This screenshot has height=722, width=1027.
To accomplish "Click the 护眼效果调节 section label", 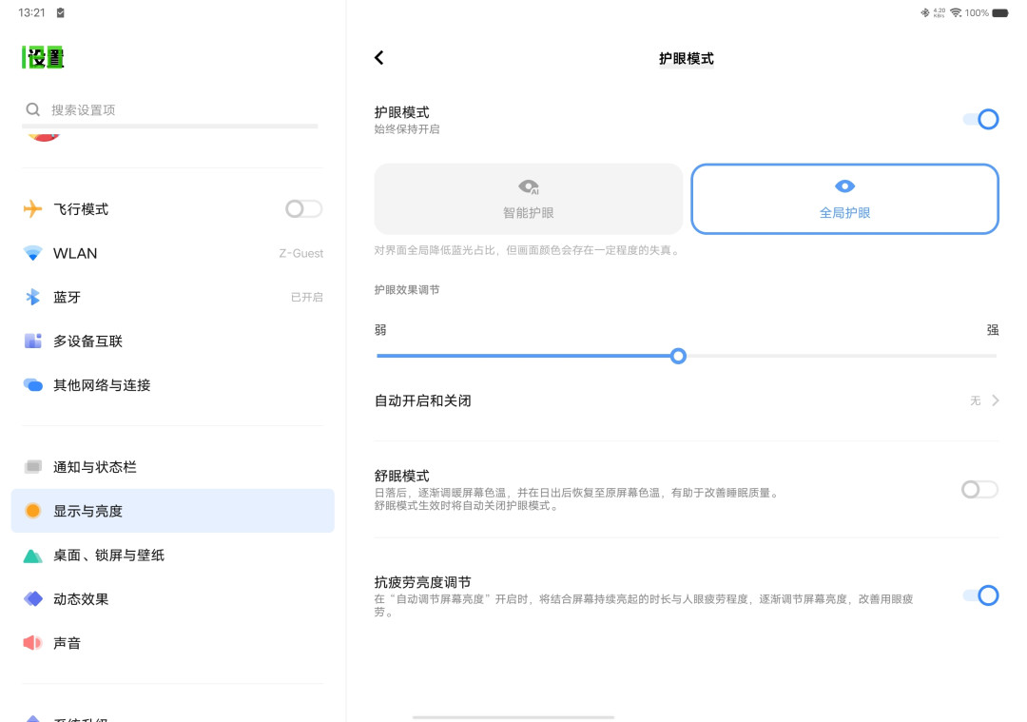I will (x=407, y=289).
